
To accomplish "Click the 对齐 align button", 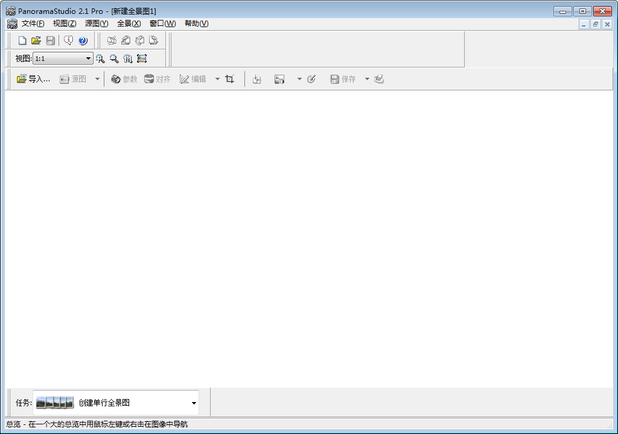I will pyautogui.click(x=158, y=79).
